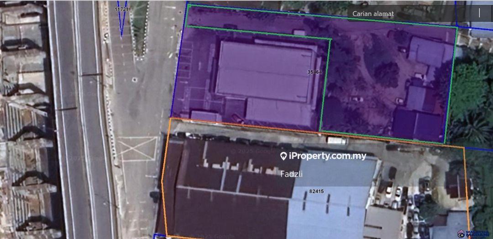Click the large building roof in lot 35464

pos(266,72)
